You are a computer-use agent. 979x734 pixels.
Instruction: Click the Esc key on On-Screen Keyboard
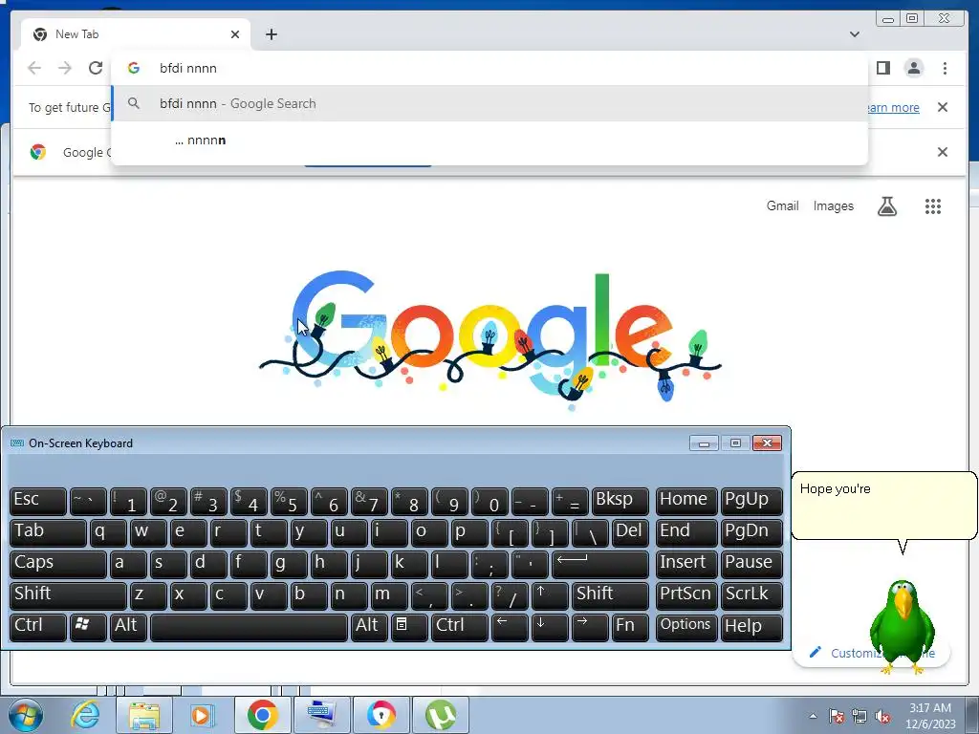38,501
